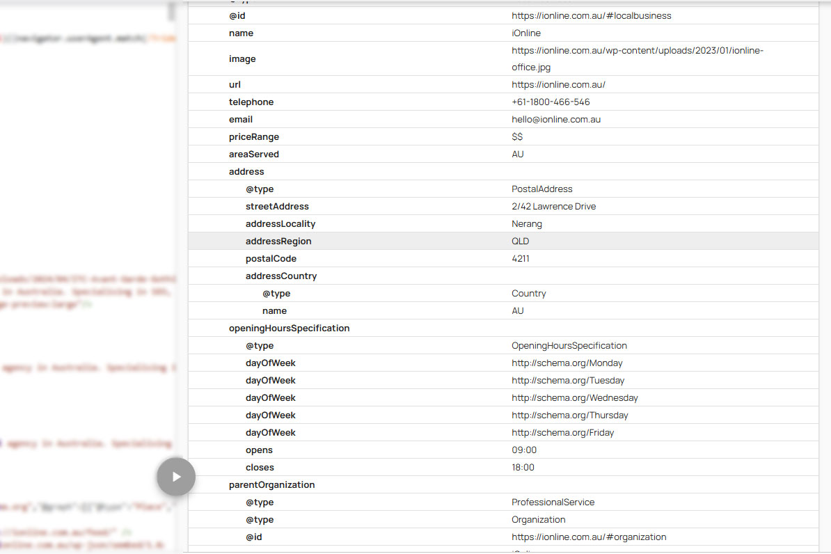The image size is (831, 554).
Task: Click the email value hello@ionline.com.au
Action: point(556,119)
